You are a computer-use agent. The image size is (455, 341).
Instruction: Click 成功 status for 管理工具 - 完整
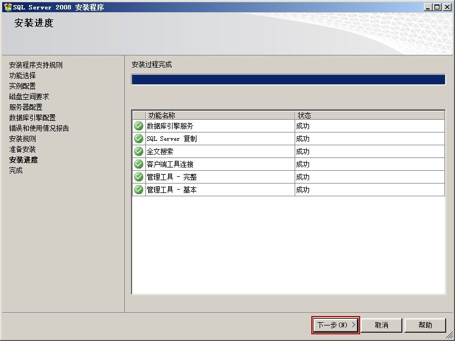[x=302, y=177]
